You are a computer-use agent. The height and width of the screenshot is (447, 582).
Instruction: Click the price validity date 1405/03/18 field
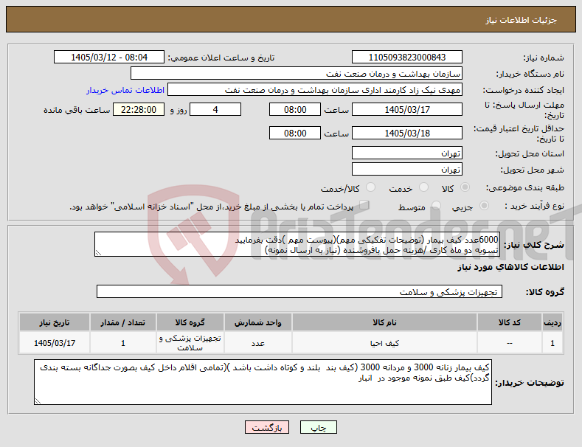(406, 133)
